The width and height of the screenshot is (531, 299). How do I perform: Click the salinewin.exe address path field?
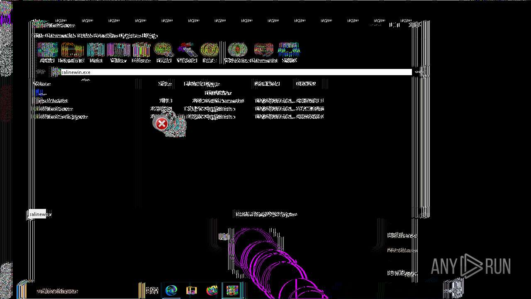pos(236,72)
